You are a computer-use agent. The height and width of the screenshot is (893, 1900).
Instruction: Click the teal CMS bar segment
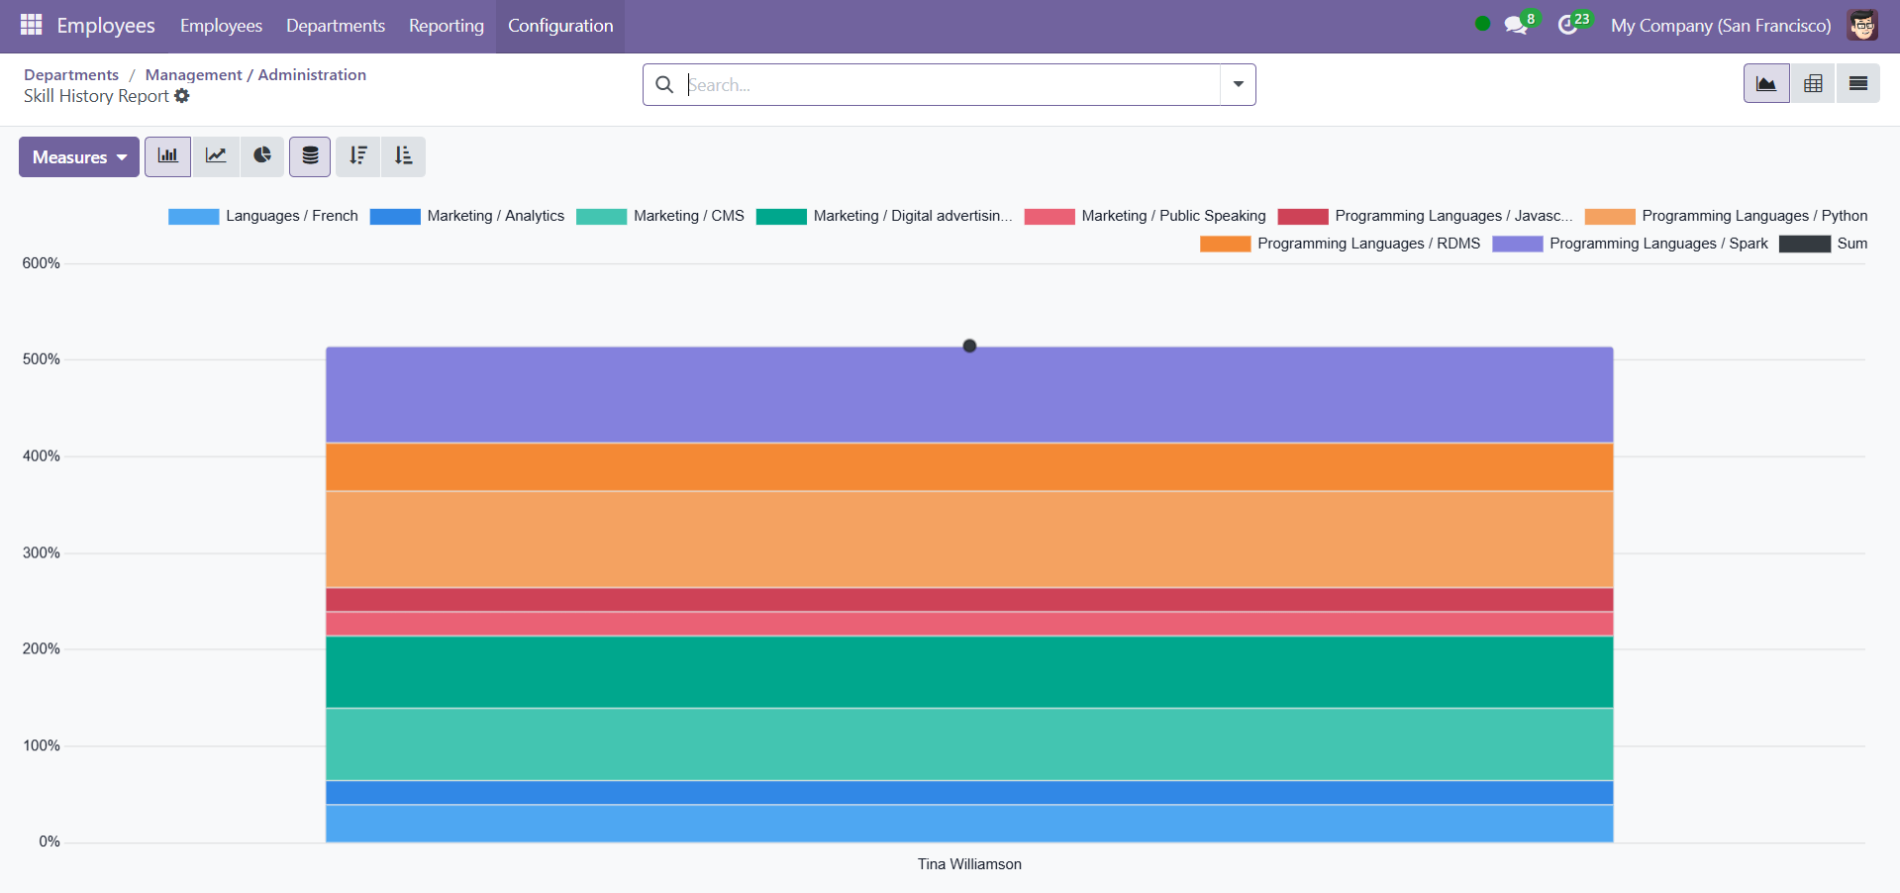pyautogui.click(x=969, y=744)
